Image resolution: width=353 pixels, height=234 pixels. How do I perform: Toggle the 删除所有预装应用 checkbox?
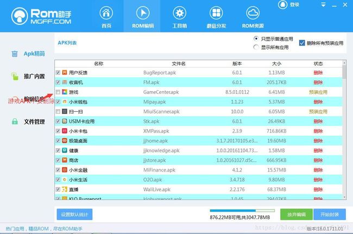pyautogui.click(x=302, y=43)
